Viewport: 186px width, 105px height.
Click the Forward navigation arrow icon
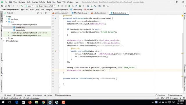[17, 6]
